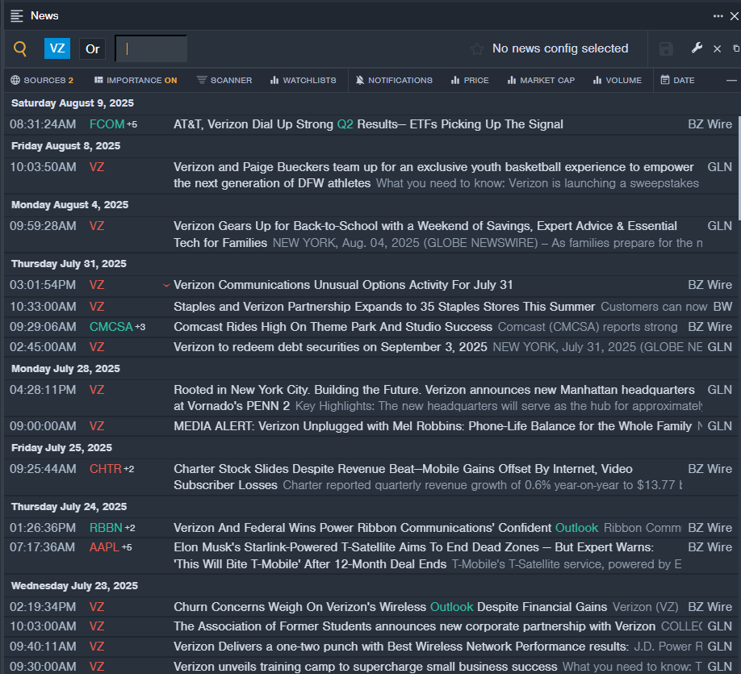Image resolution: width=741 pixels, height=674 pixels.
Task: Expand the Unusual Options Activity story arrow
Action: click(x=166, y=286)
